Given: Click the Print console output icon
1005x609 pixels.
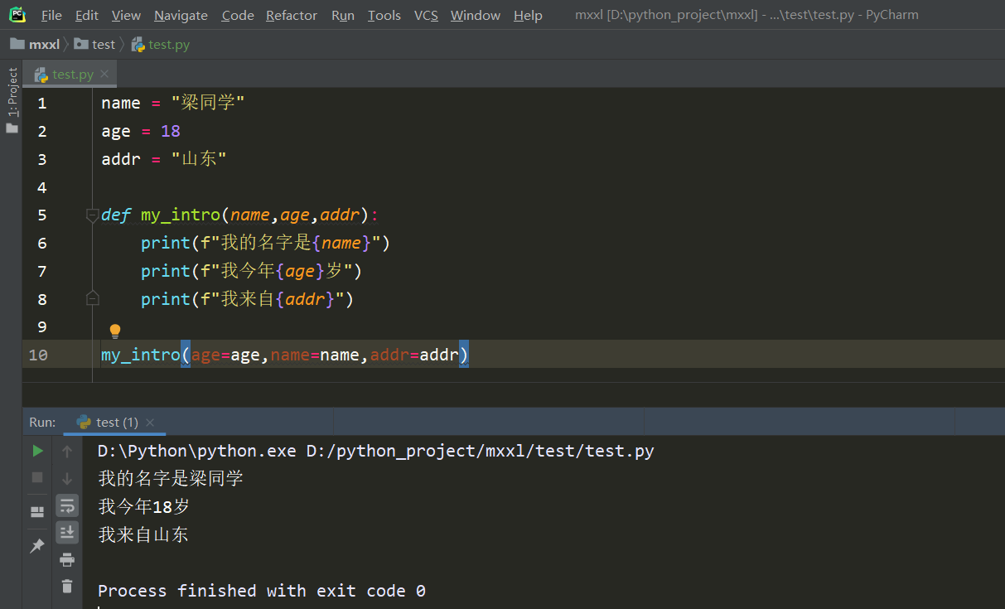Looking at the screenshot, I should coord(67,559).
